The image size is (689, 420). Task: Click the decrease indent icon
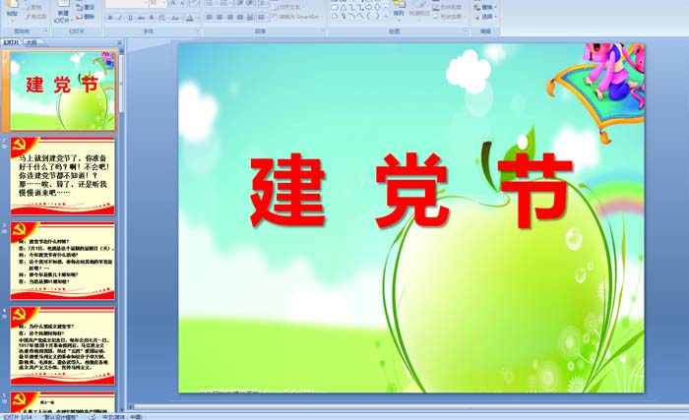240,3
